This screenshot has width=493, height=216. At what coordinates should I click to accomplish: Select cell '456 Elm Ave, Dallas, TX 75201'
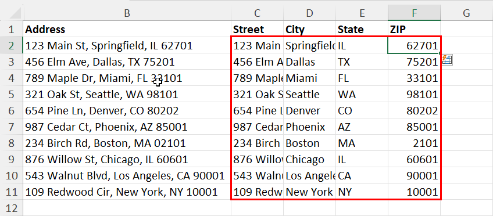coord(127,62)
